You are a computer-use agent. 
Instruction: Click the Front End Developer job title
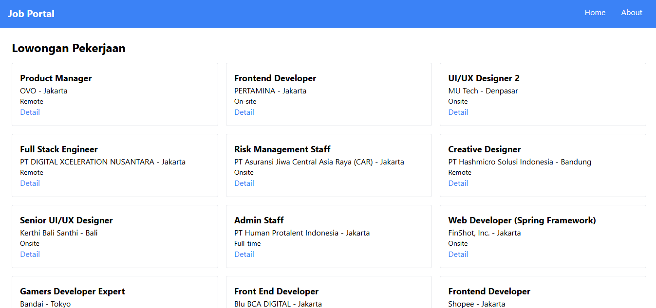tap(276, 291)
